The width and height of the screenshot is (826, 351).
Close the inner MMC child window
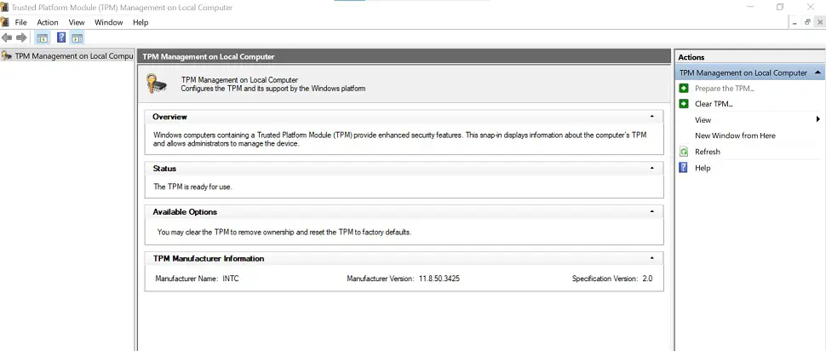point(820,22)
